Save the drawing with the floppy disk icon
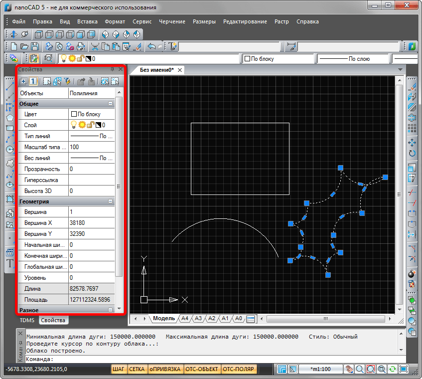Viewport: 422px width, 379px height. coord(35,46)
